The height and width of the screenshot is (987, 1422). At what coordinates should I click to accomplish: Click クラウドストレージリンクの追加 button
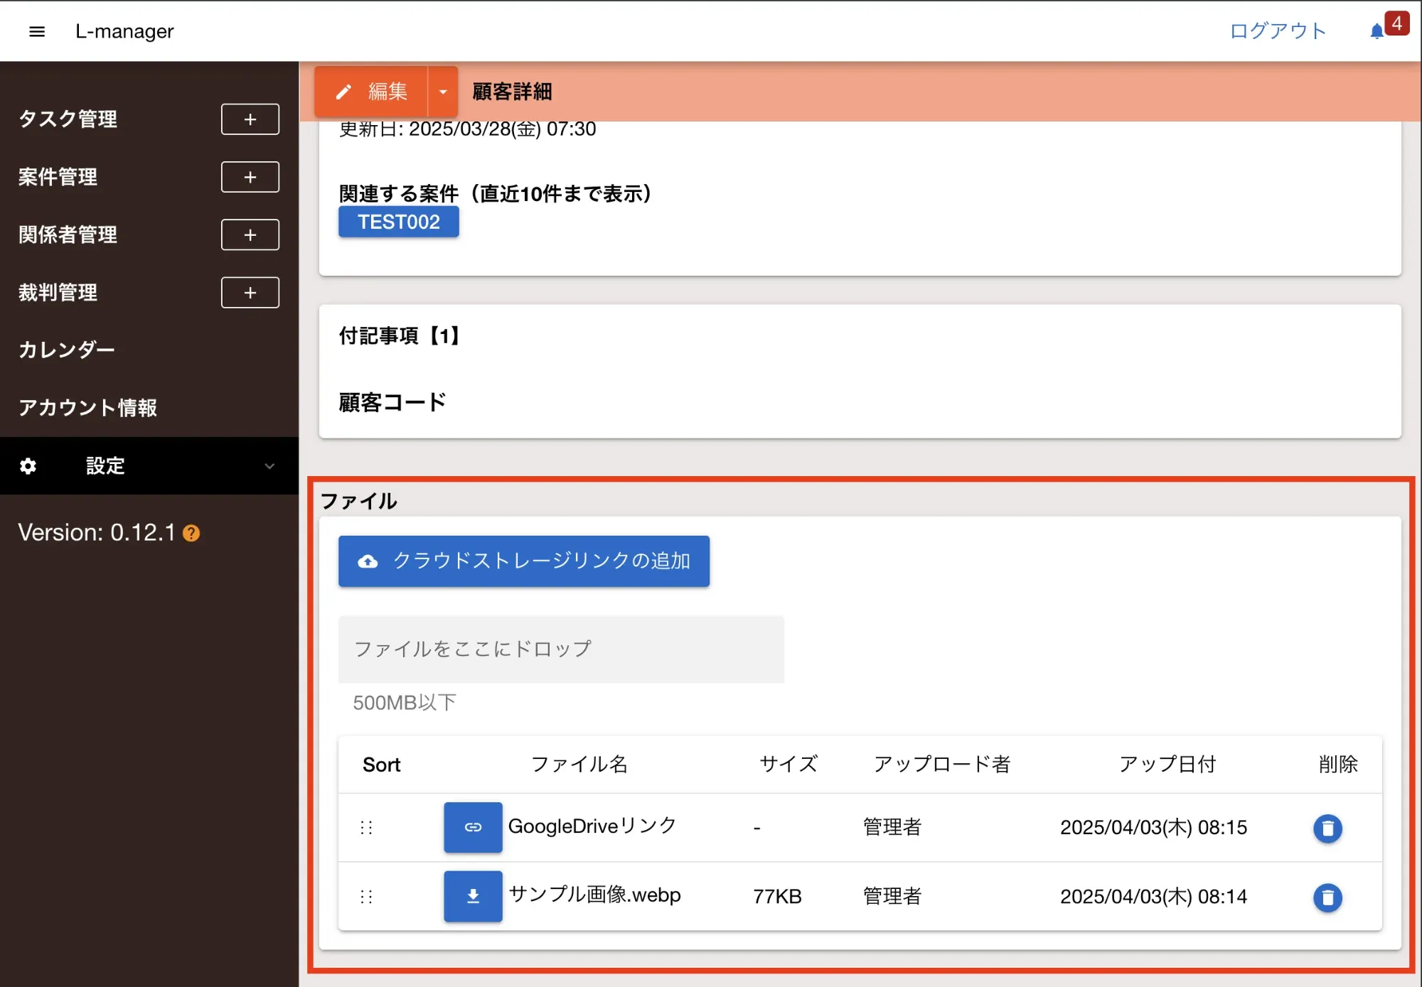[x=523, y=561]
